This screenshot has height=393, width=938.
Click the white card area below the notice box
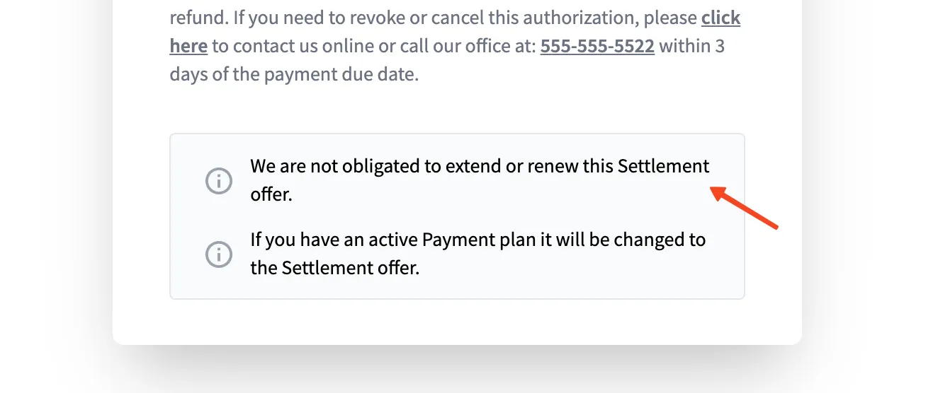pyautogui.click(x=457, y=322)
